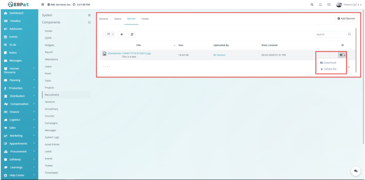Expand Sales sidebar menu
This screenshot has width=365, height=180.
(19, 127)
